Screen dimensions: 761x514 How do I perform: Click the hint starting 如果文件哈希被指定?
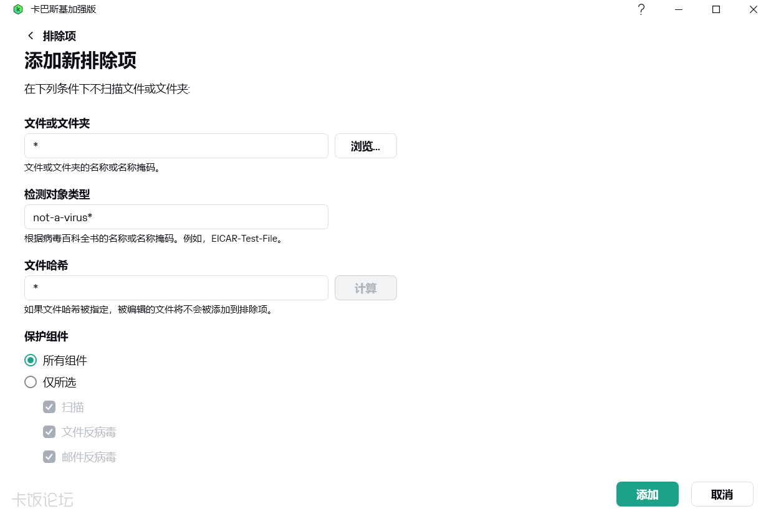[149, 310]
